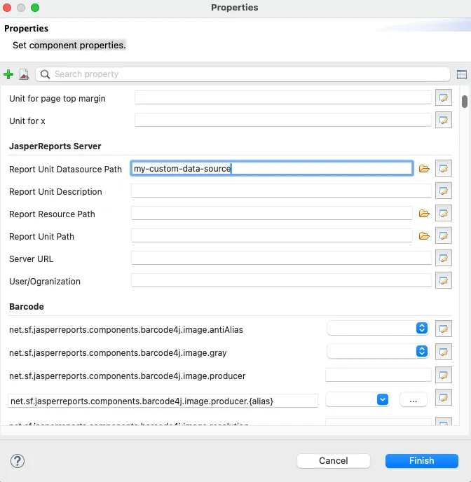Open the antiAlias value dropdown
Viewport: 471px width, 482px height.
(x=378, y=329)
